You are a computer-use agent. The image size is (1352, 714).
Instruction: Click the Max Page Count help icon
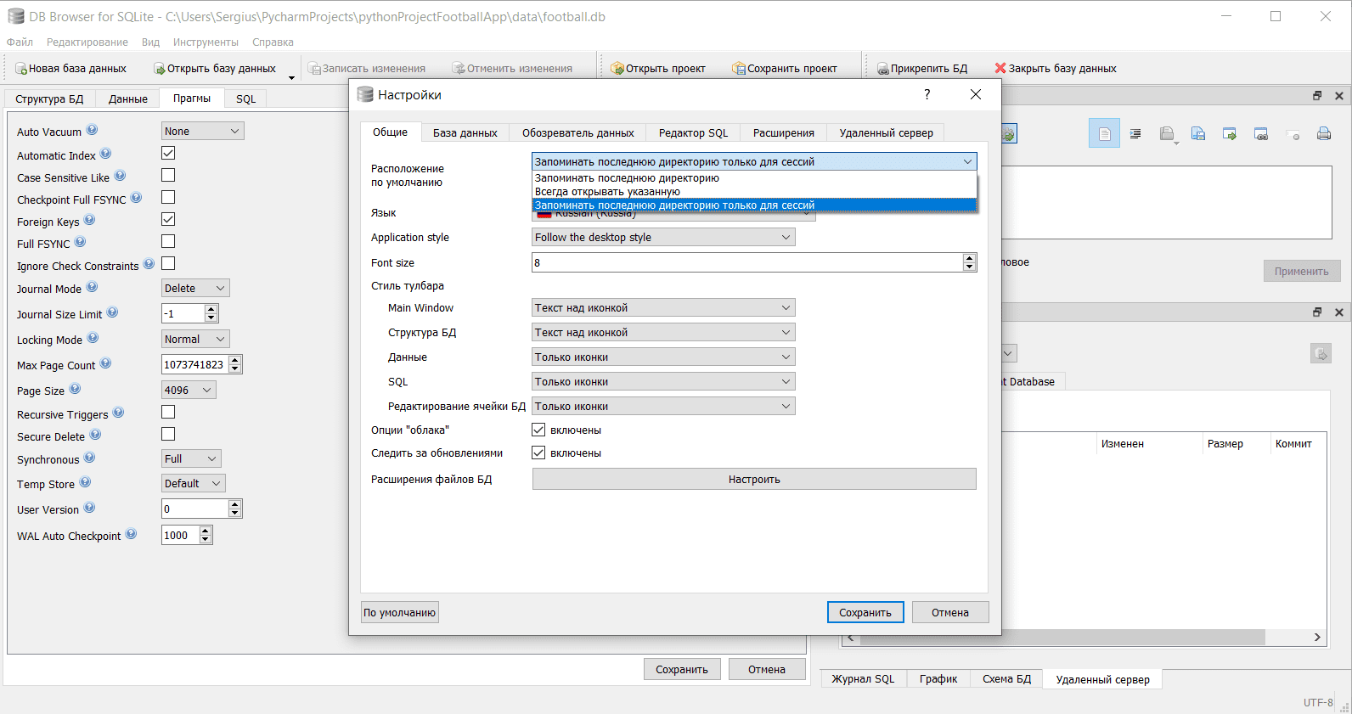click(x=105, y=363)
